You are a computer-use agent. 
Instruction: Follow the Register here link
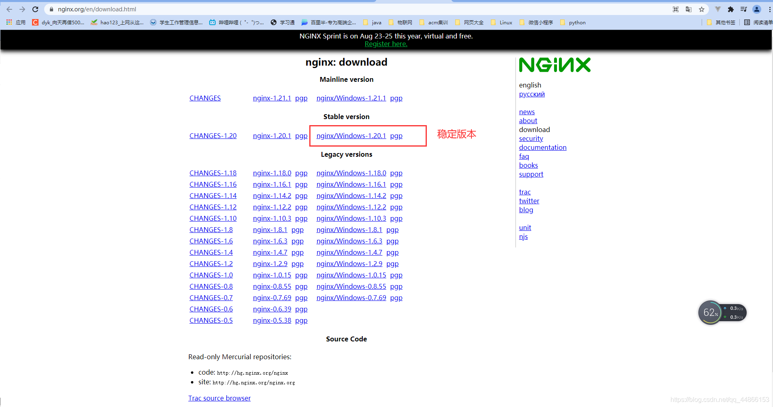point(386,44)
